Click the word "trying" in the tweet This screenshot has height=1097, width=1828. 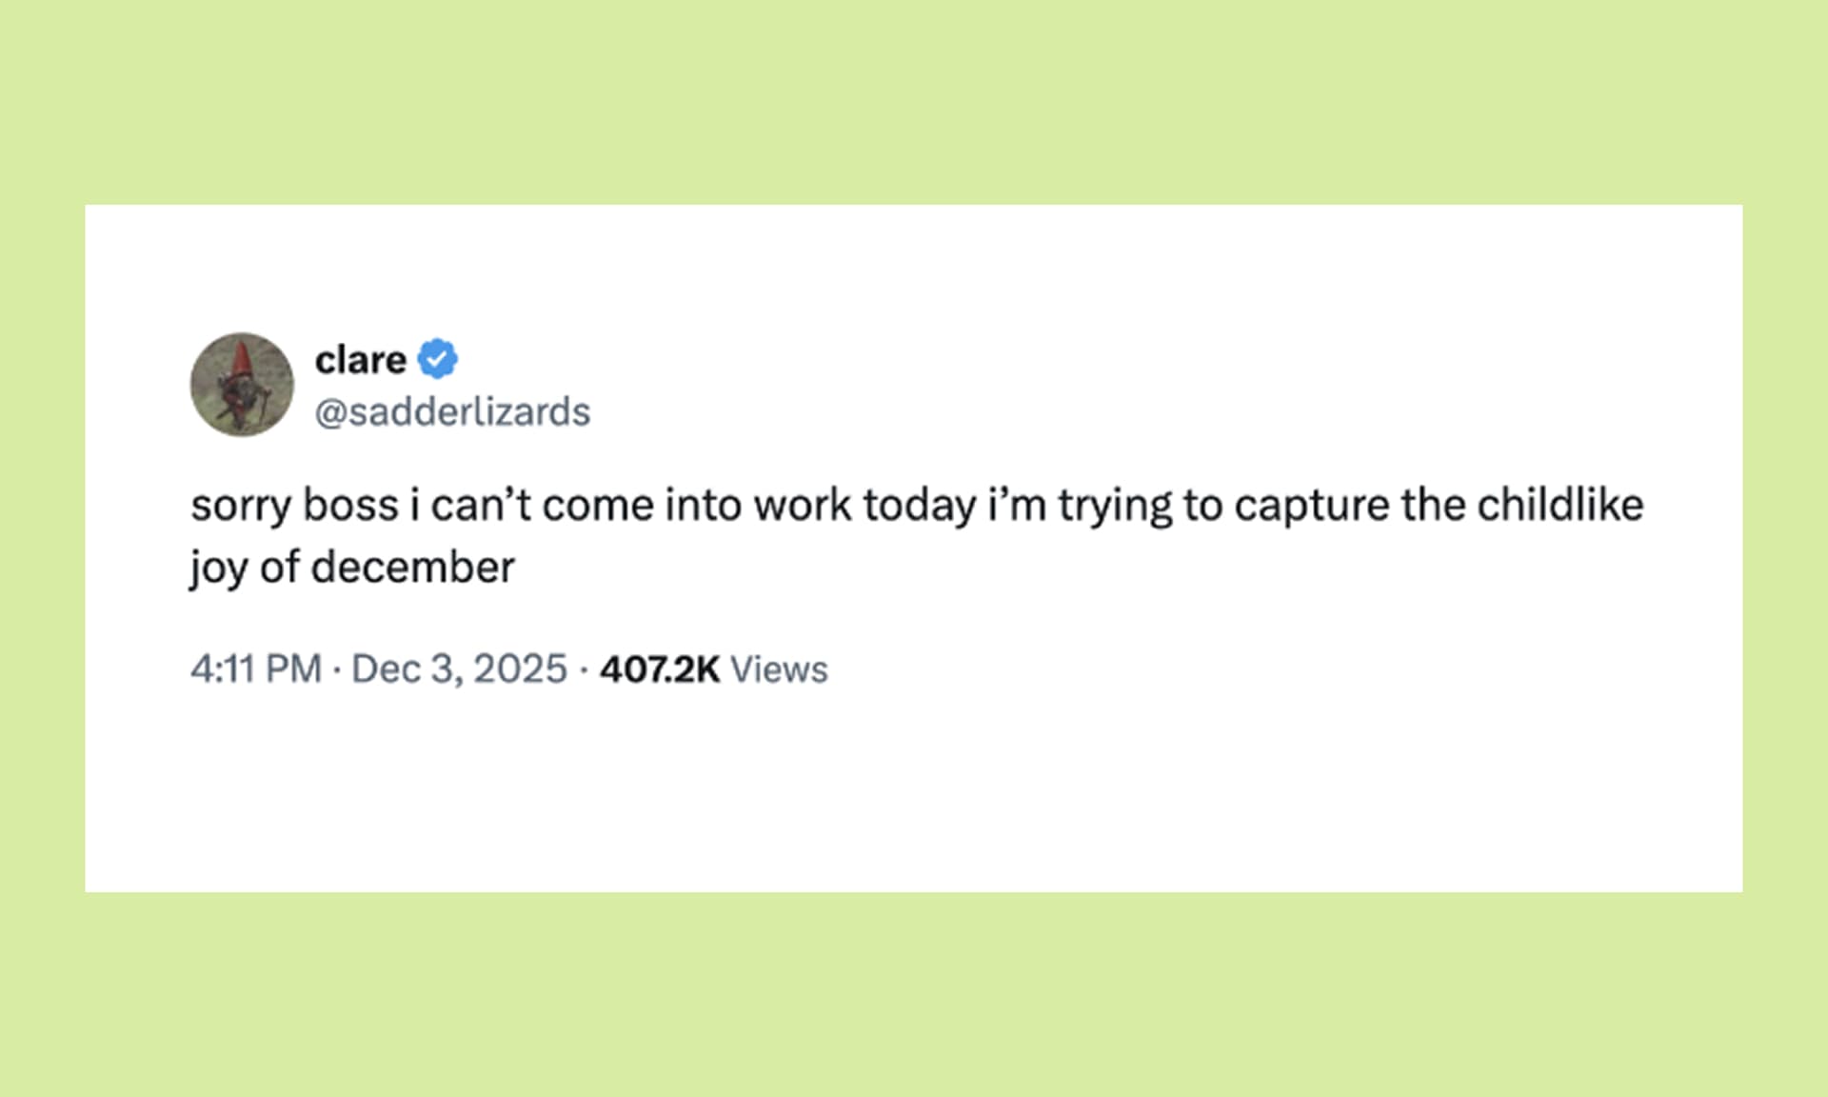click(1114, 505)
